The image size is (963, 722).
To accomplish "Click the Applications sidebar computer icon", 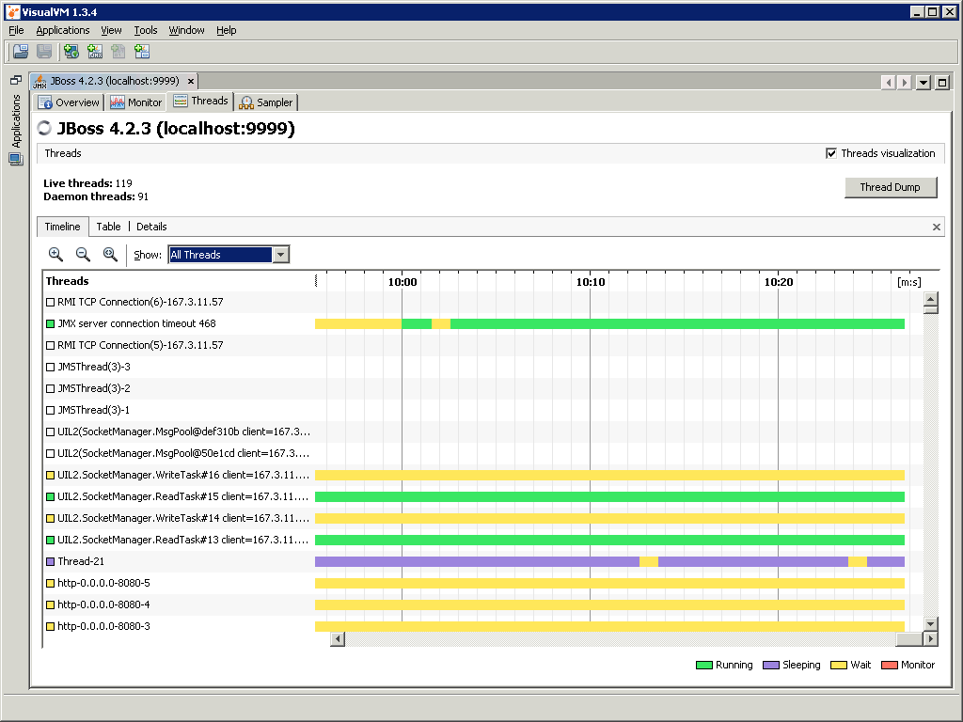I will coord(16,159).
